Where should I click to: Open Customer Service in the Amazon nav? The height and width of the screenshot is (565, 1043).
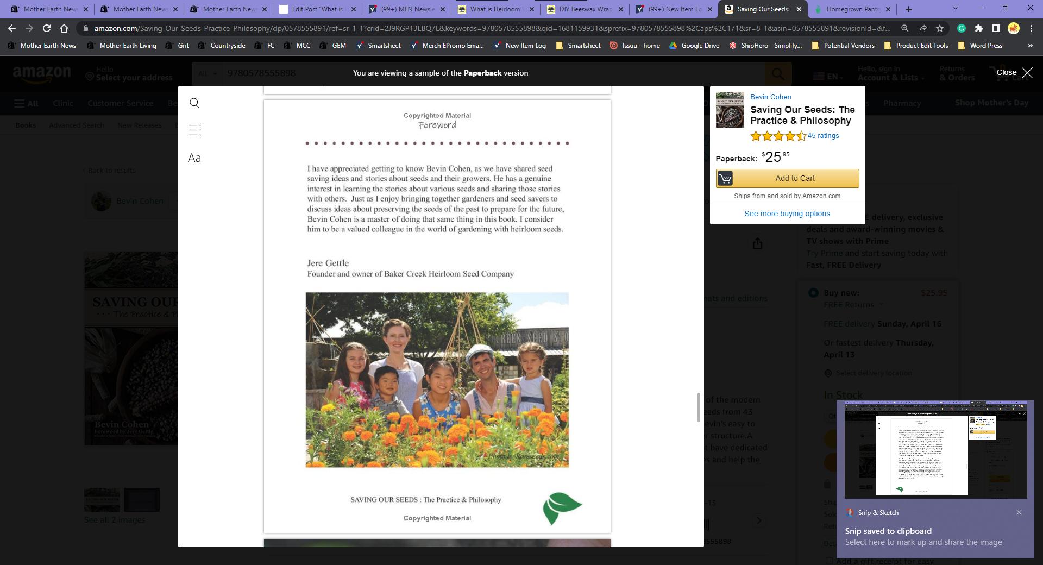(x=121, y=103)
